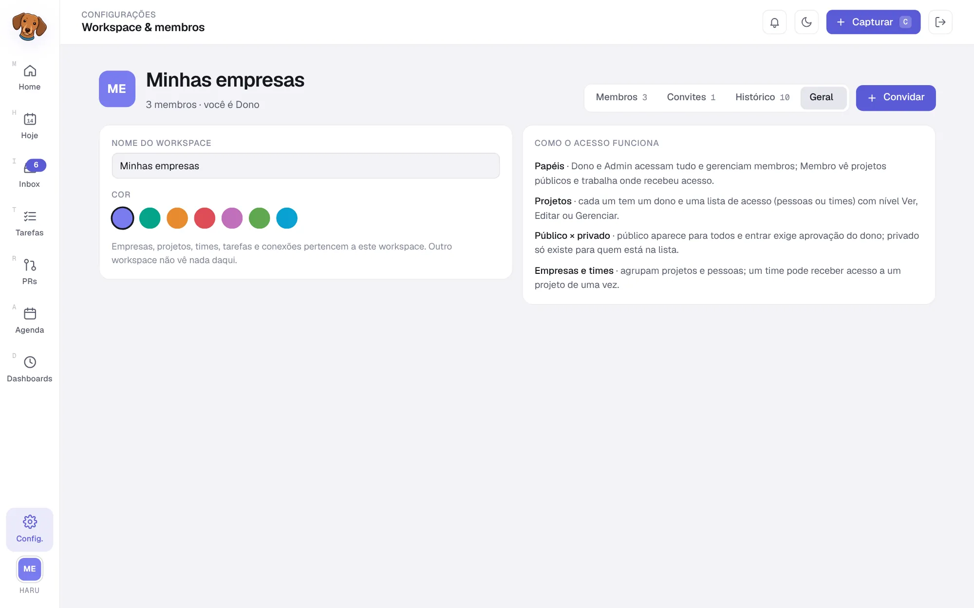Image resolution: width=974 pixels, height=608 pixels.
Task: Click the logout exit icon
Action: (x=940, y=22)
